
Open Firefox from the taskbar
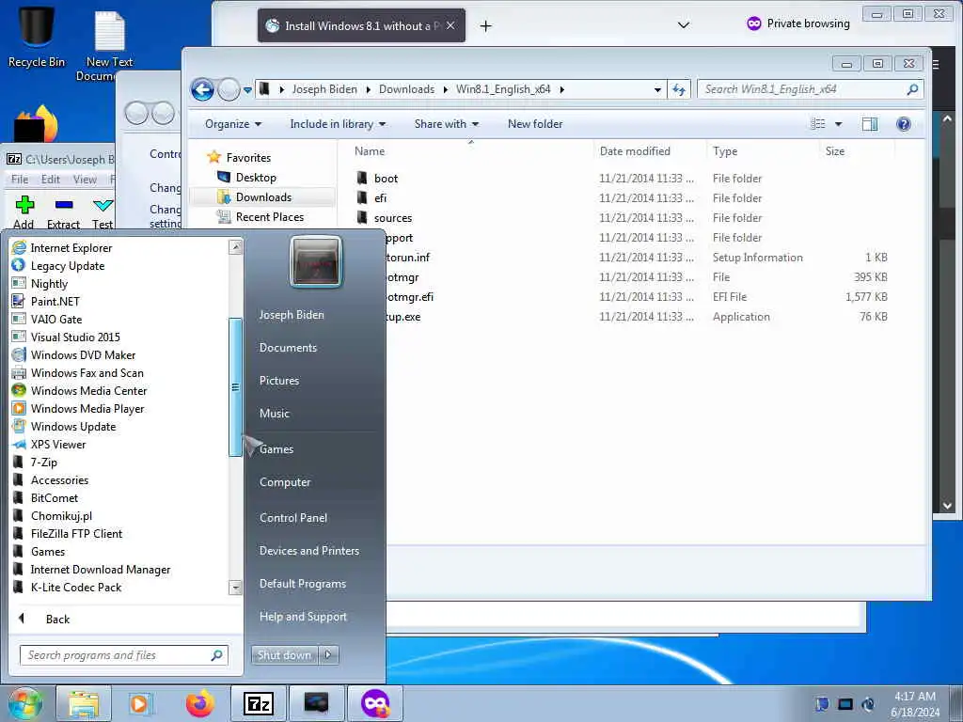point(200,703)
